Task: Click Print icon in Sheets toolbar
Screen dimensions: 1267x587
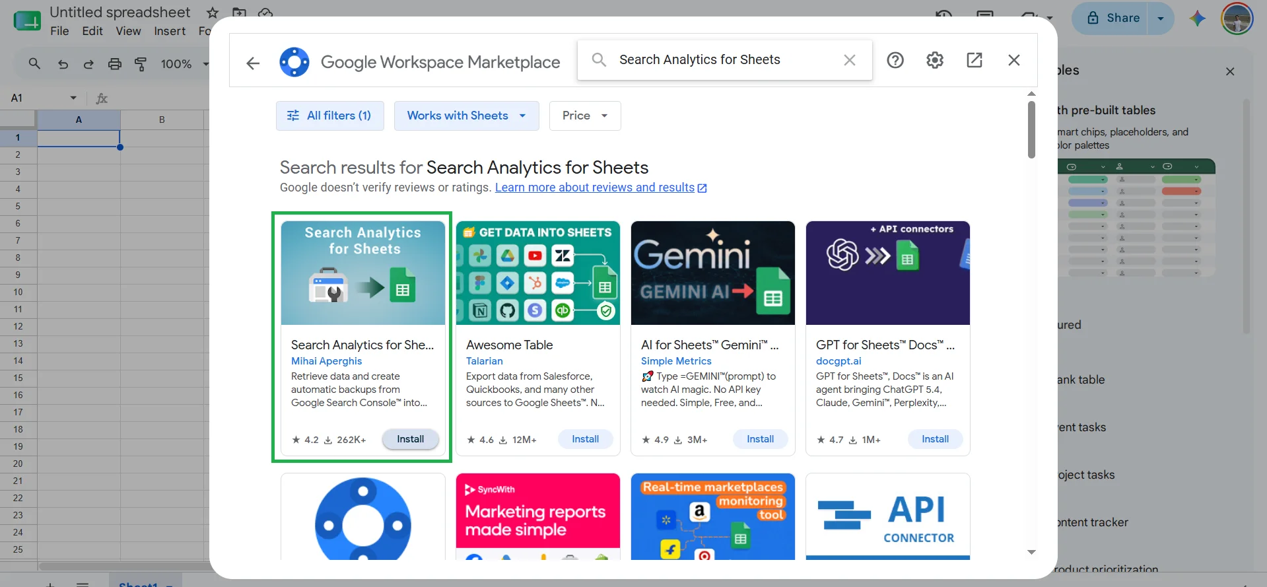Action: (x=115, y=64)
